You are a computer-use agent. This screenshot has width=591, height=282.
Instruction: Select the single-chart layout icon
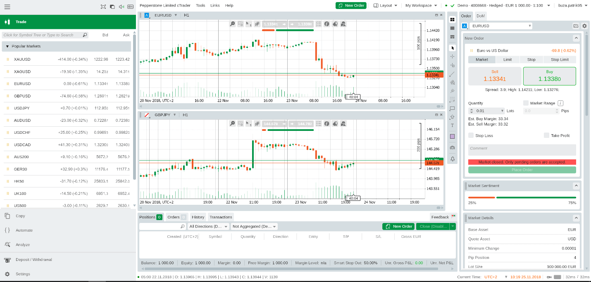tap(453, 28)
